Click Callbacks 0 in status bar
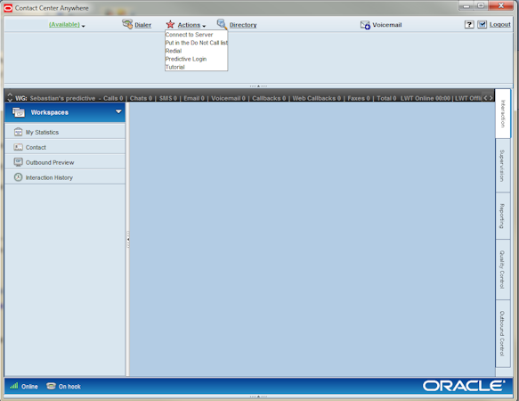This screenshot has height=401, width=519. click(x=269, y=98)
